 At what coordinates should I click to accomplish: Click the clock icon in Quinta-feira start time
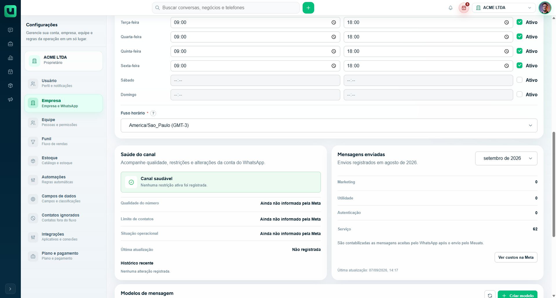334,51
